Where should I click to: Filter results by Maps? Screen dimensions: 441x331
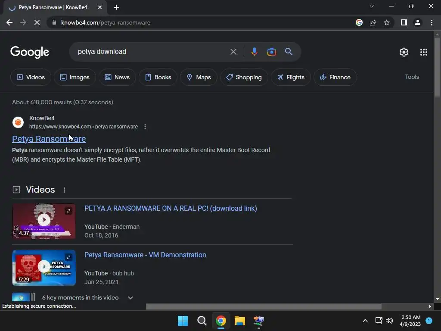click(199, 77)
